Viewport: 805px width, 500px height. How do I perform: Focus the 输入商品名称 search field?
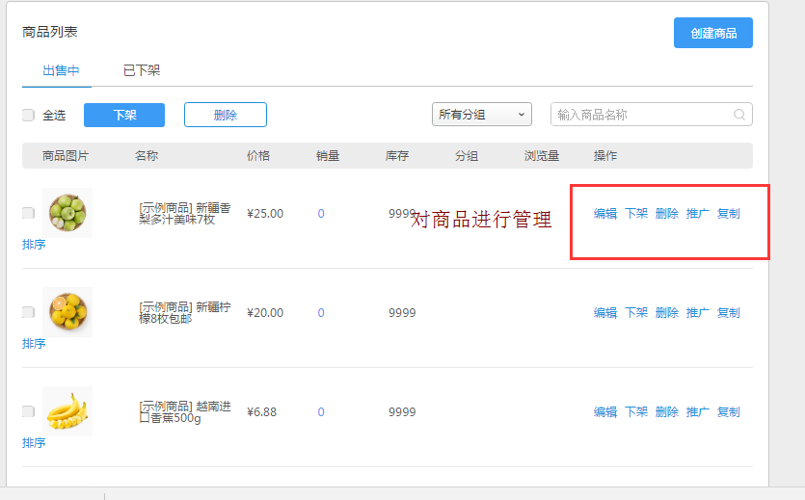[642, 115]
